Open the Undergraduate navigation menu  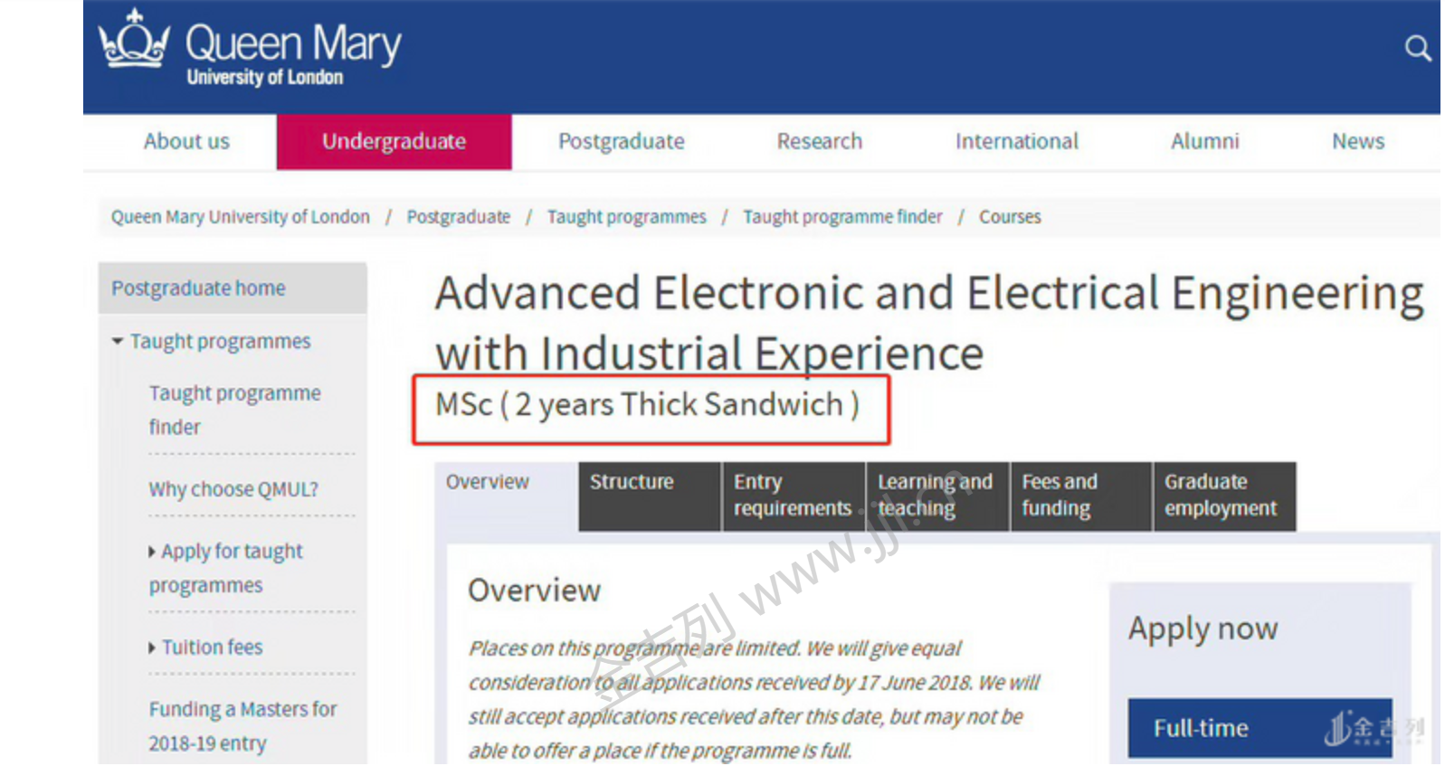click(394, 142)
